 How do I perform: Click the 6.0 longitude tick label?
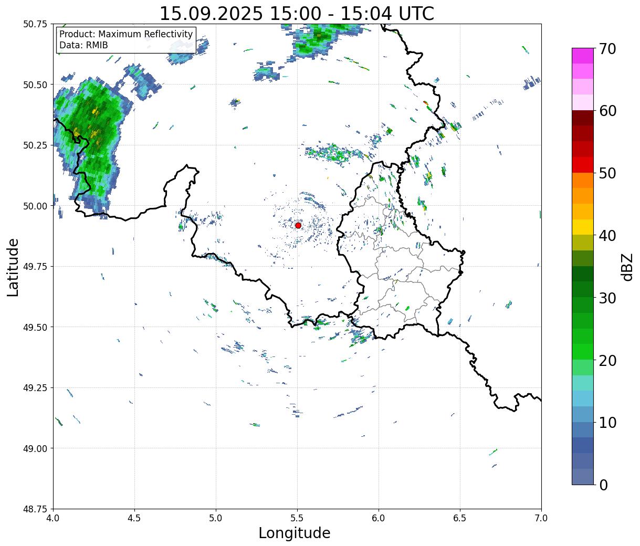click(x=379, y=518)
